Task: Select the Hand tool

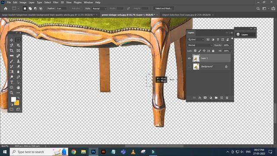Action: (x=18, y=88)
